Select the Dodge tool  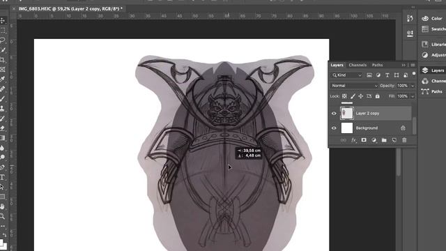[x=3, y=158]
